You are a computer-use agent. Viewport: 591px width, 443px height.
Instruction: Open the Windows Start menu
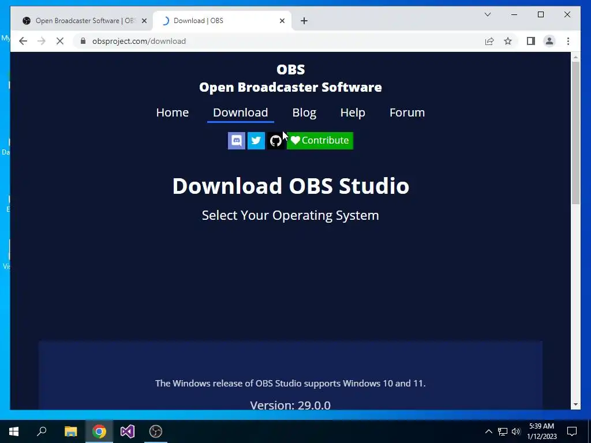[x=14, y=431]
